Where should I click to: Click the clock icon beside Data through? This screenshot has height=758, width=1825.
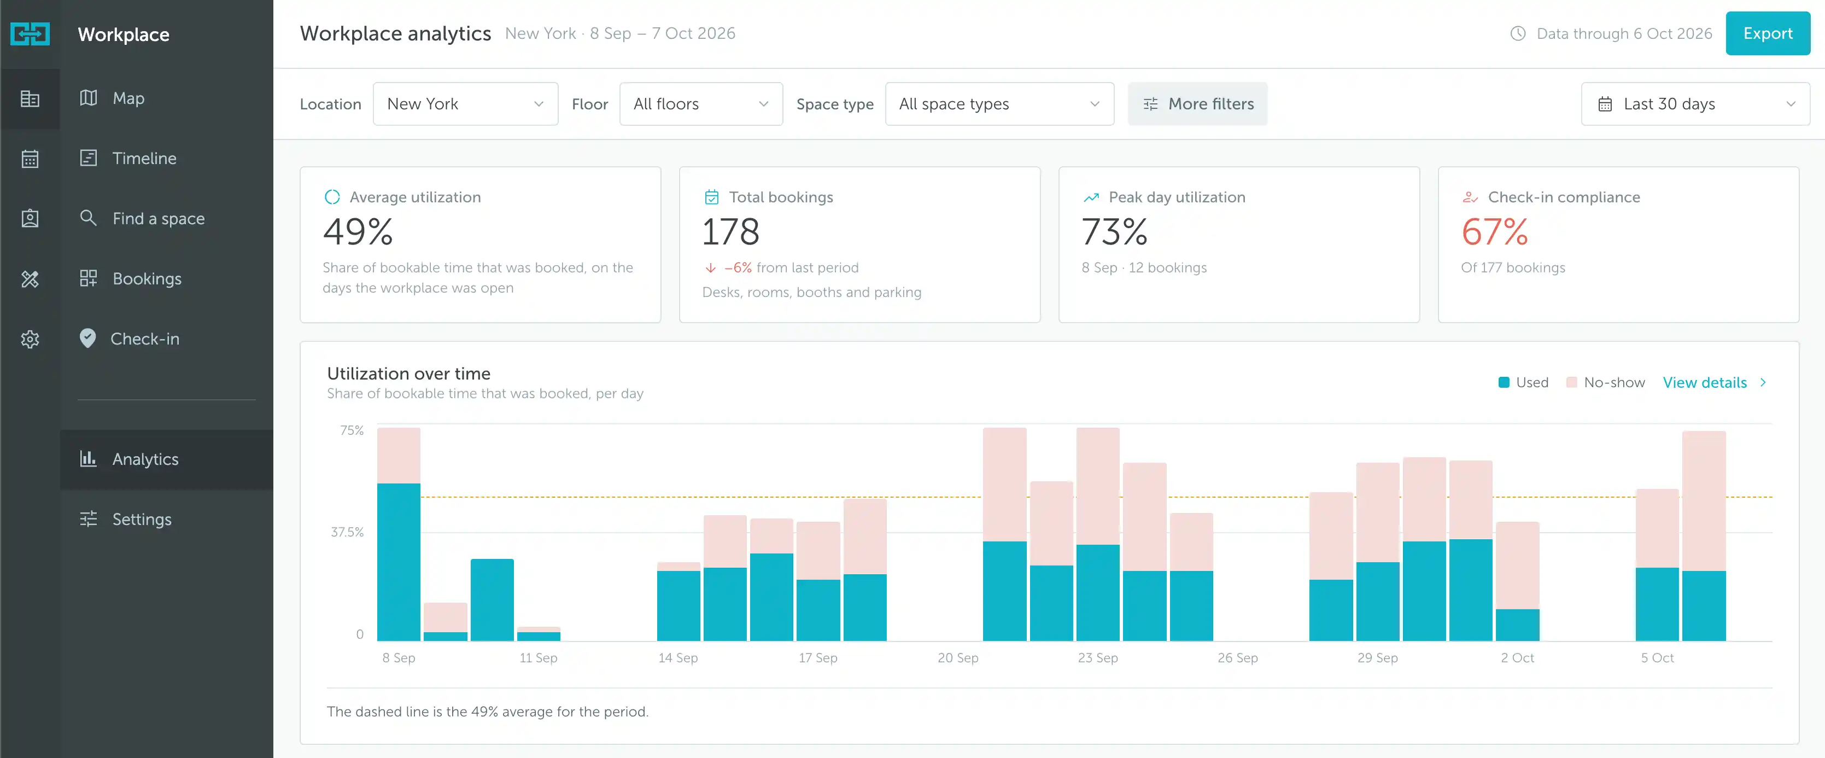(1518, 33)
